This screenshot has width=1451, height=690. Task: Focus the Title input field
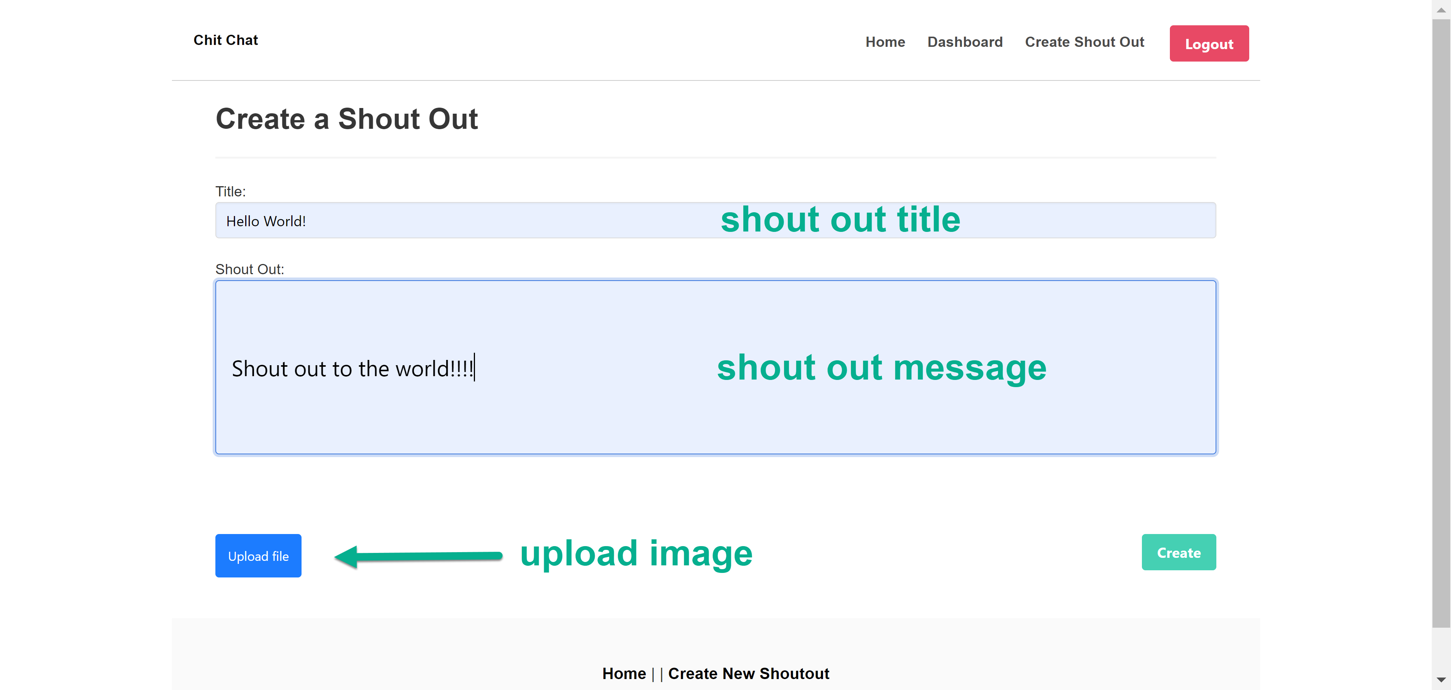[715, 221]
